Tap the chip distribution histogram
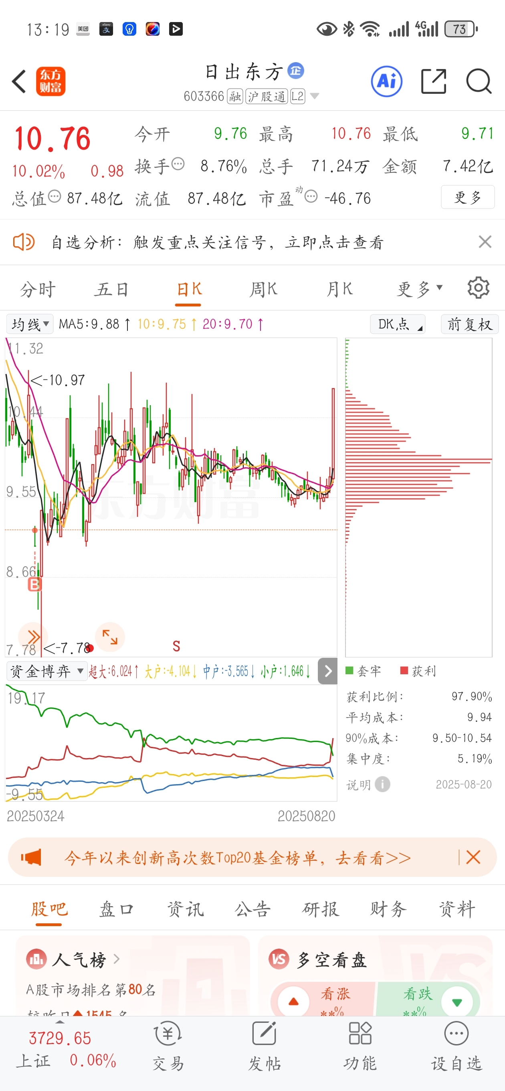505x1091 pixels. [x=419, y=497]
